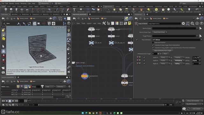Open the parameter search magnifier icon
The image size is (204, 115).
(x=193, y=23)
